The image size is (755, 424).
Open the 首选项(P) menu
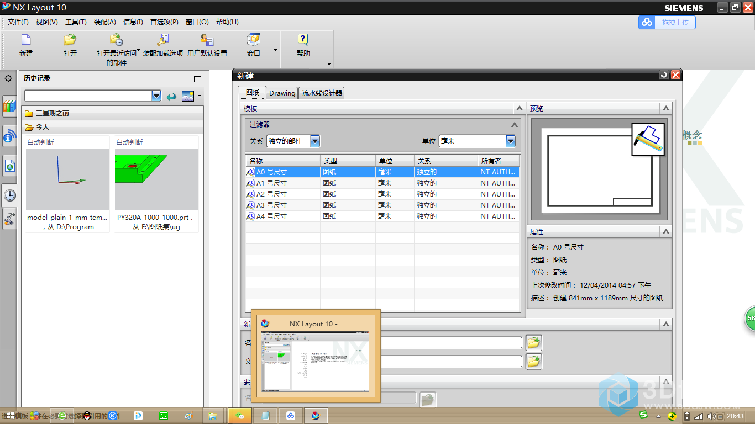pos(164,22)
